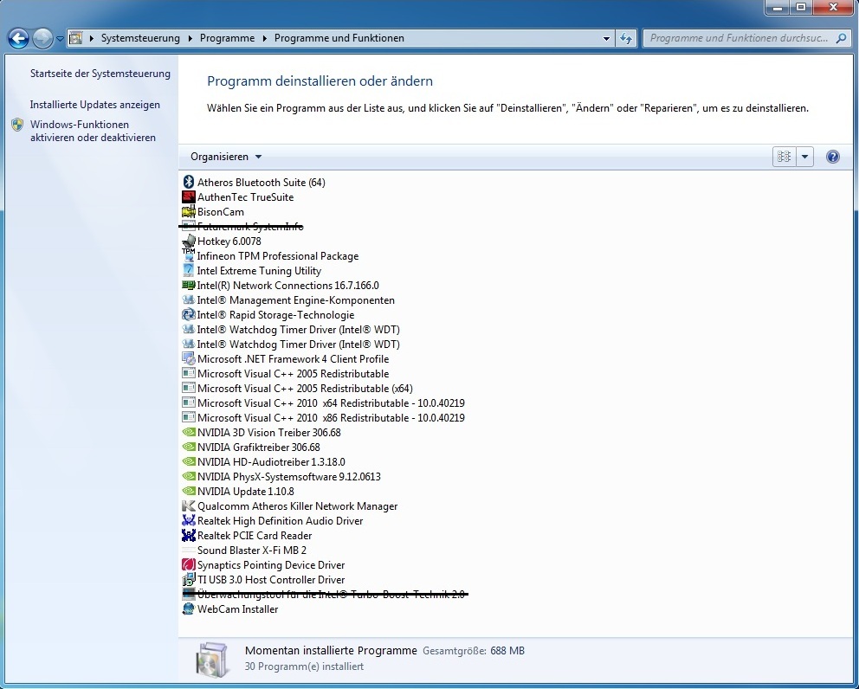This screenshot has height=689, width=859.
Task: Click the Intel Extreme Tuning Utility icon
Action: [x=189, y=270]
